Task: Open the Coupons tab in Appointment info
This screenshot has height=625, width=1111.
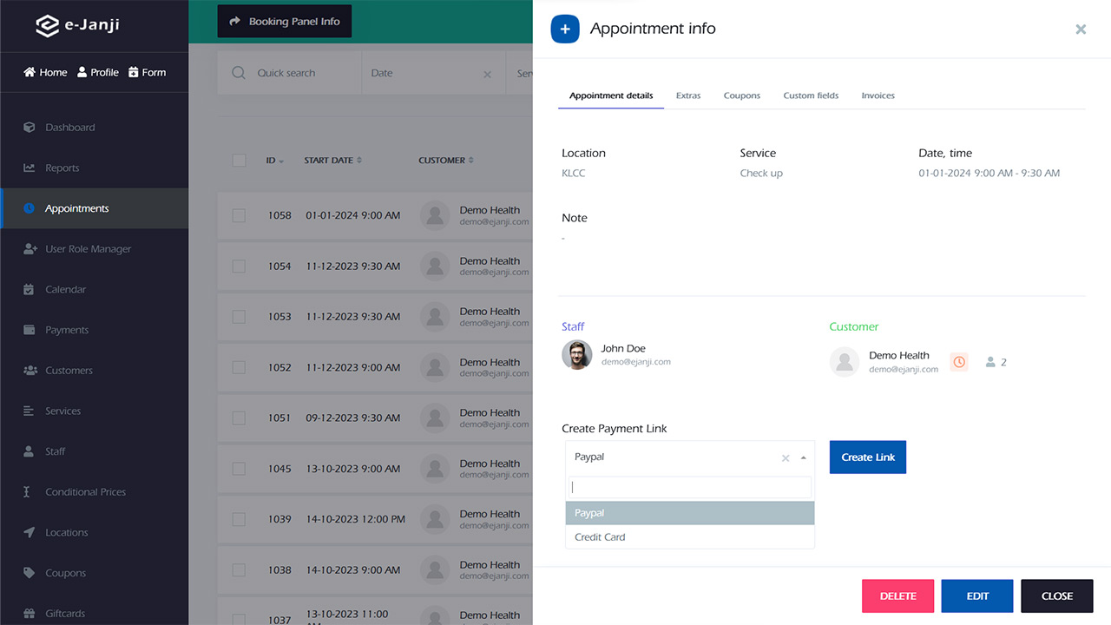Action: coord(742,95)
